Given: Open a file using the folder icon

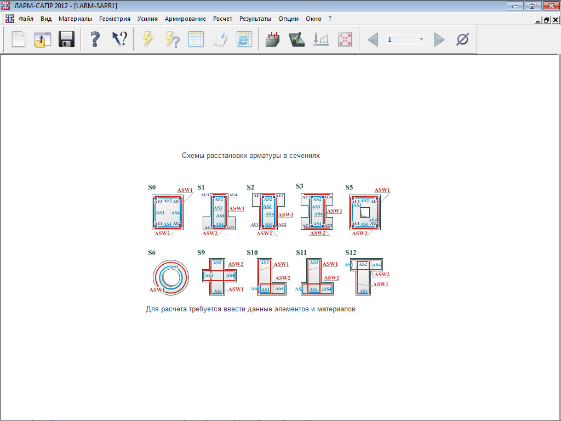Looking at the screenshot, I should click(x=42, y=39).
